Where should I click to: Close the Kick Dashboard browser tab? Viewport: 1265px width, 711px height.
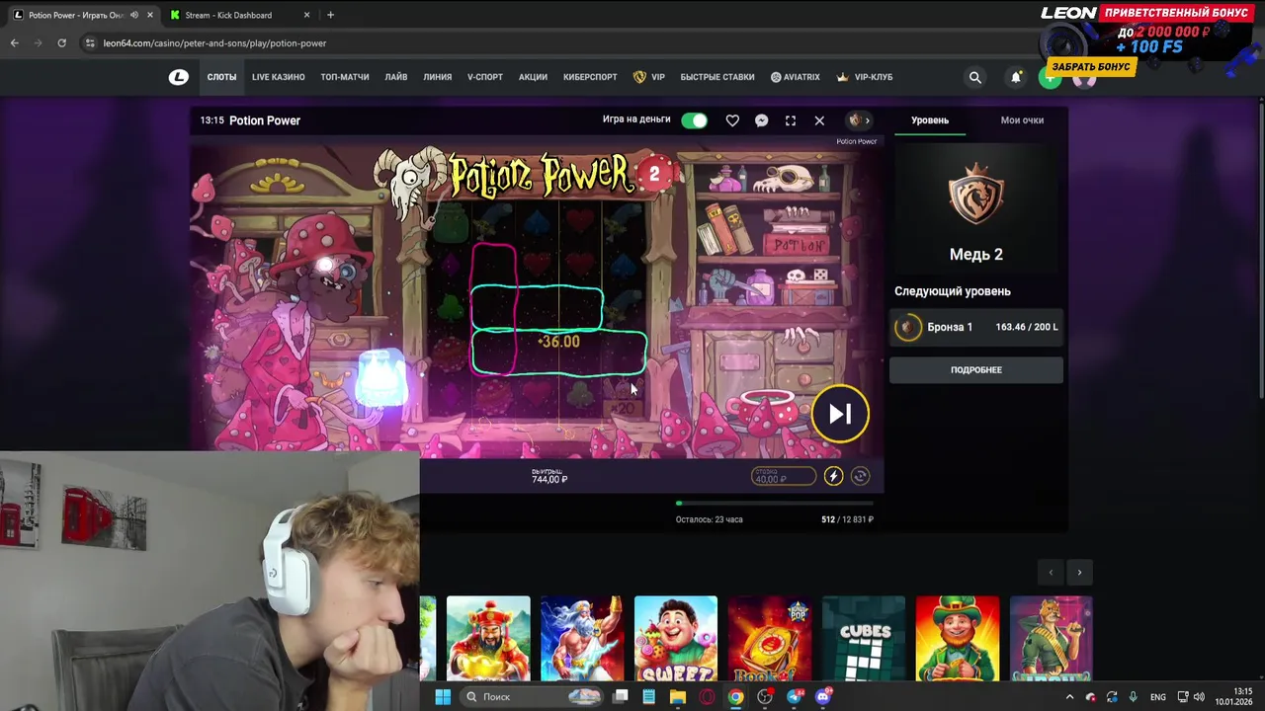306,15
